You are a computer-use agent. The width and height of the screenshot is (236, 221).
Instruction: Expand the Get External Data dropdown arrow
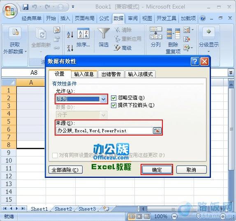(x=25, y=52)
